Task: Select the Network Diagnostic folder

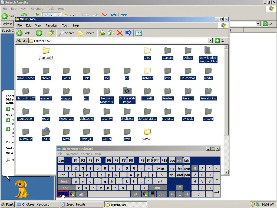Action: (x=107, y=96)
